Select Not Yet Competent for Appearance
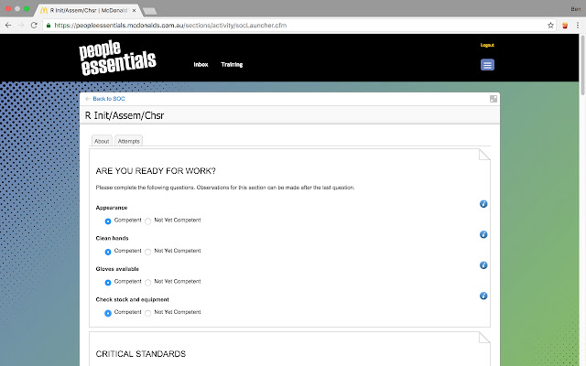Viewport: 586px width, 366px height. 148,221
